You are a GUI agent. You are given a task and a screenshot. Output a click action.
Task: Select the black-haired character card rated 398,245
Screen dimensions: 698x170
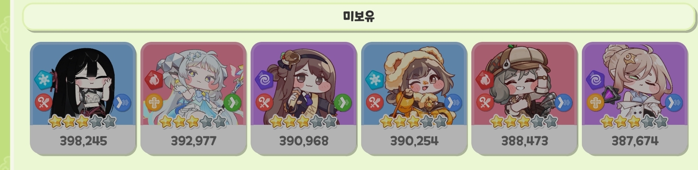point(83,98)
